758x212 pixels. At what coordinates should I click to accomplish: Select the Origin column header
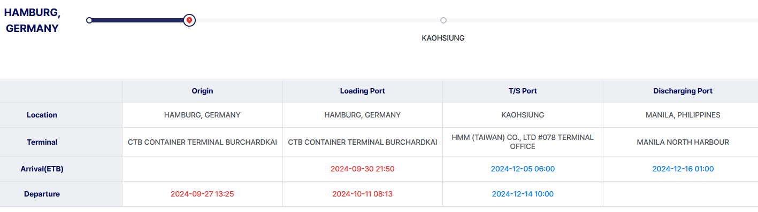[x=202, y=91]
